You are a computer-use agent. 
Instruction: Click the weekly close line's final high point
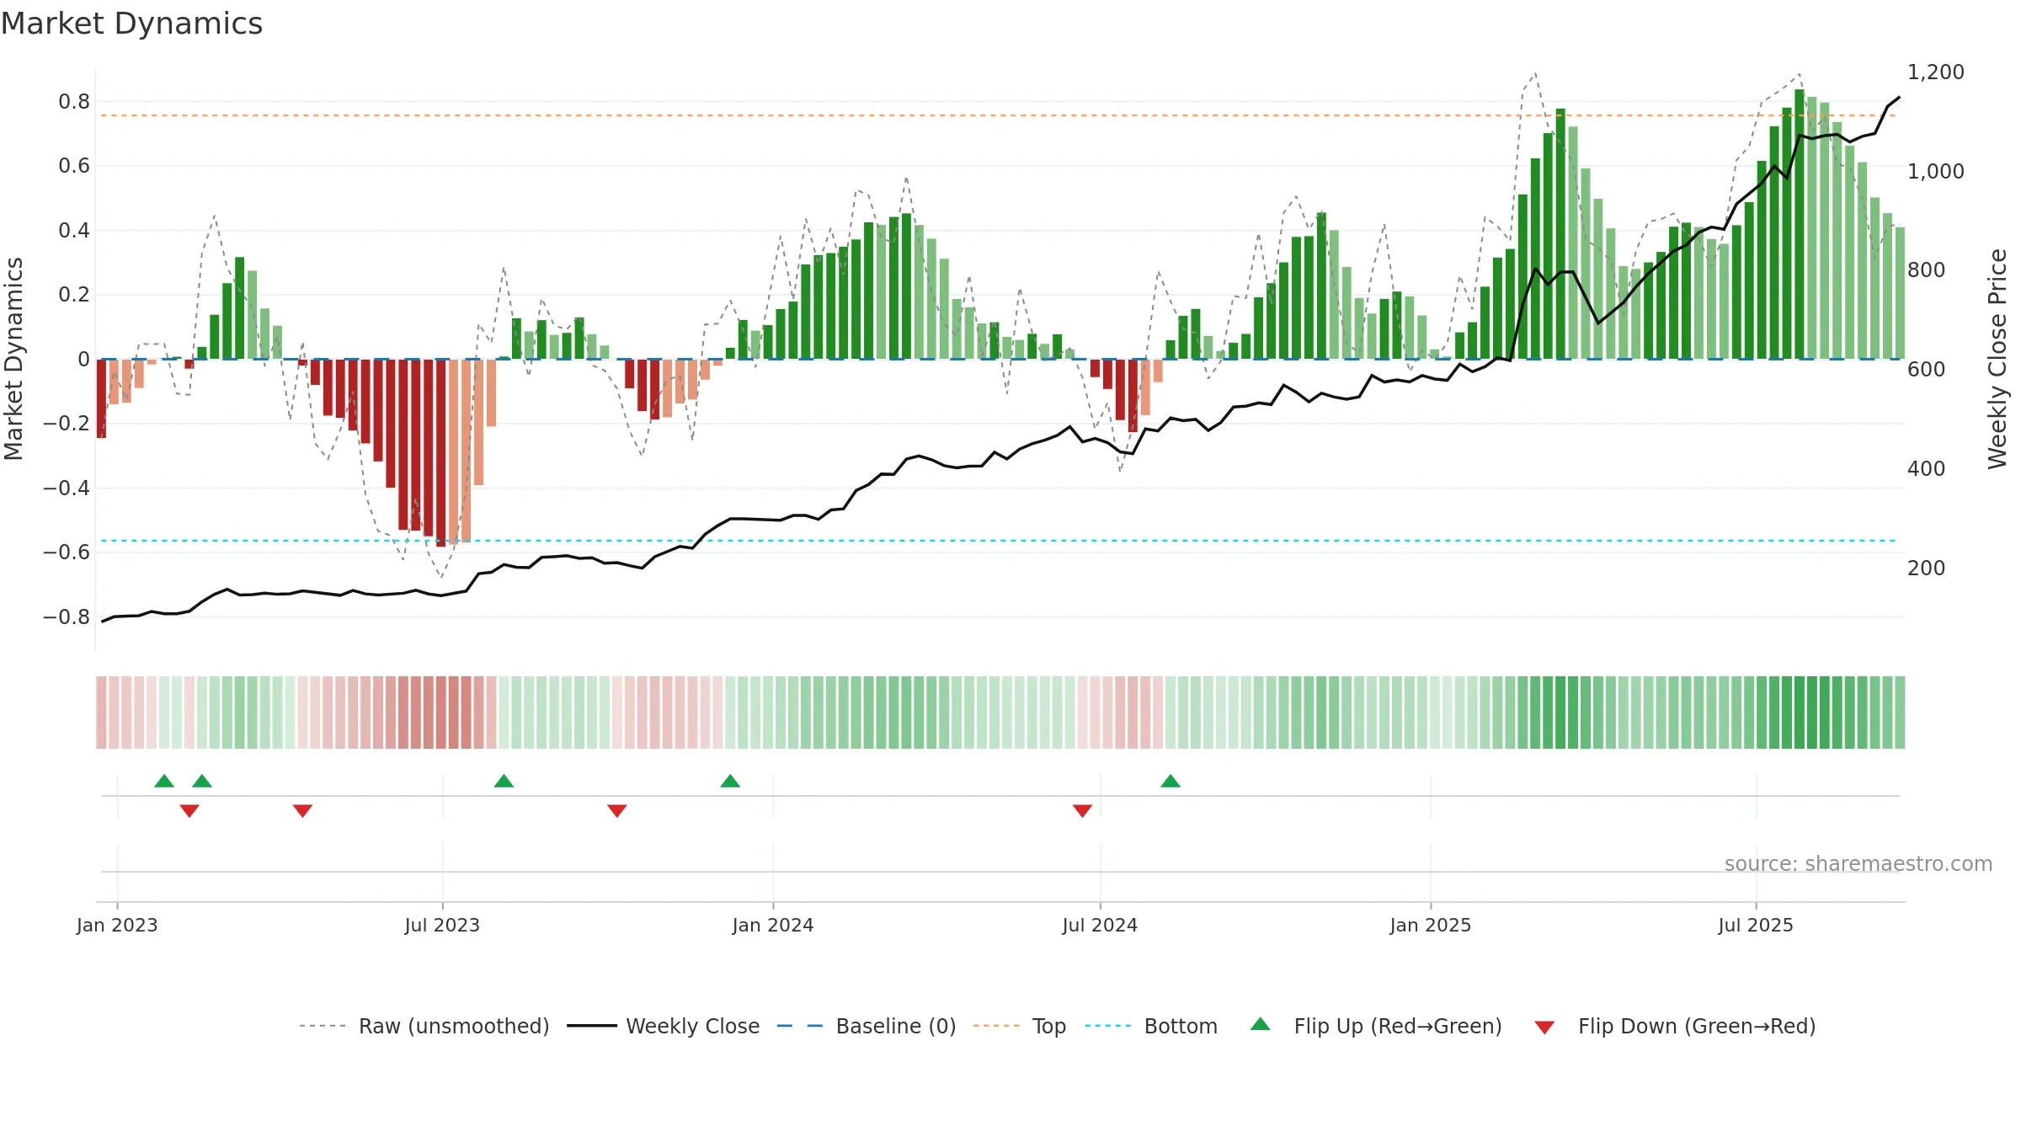pyautogui.click(x=1899, y=98)
